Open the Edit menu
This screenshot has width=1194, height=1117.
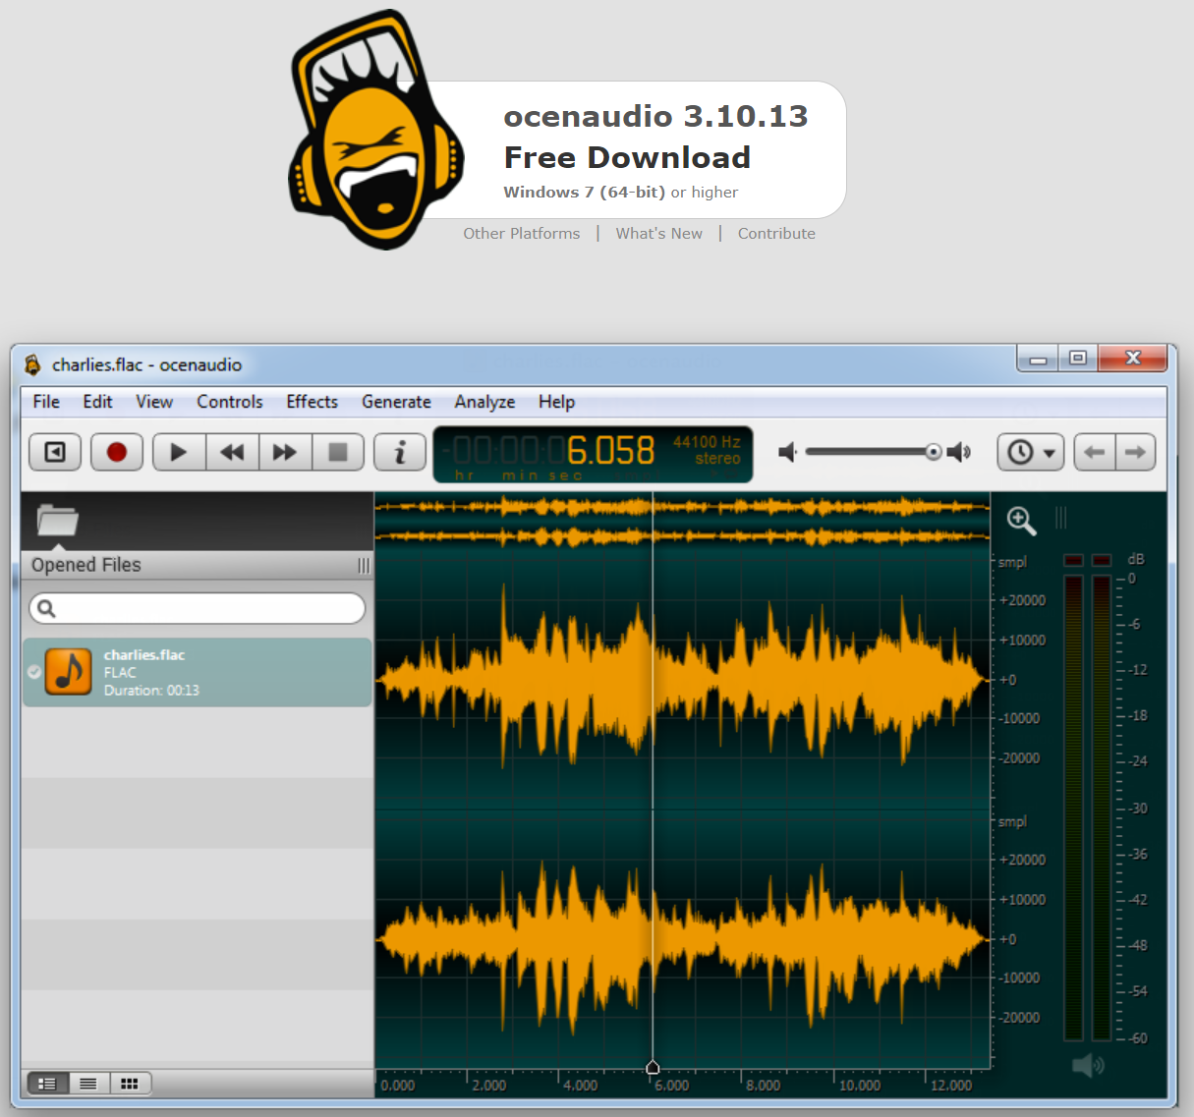(97, 402)
